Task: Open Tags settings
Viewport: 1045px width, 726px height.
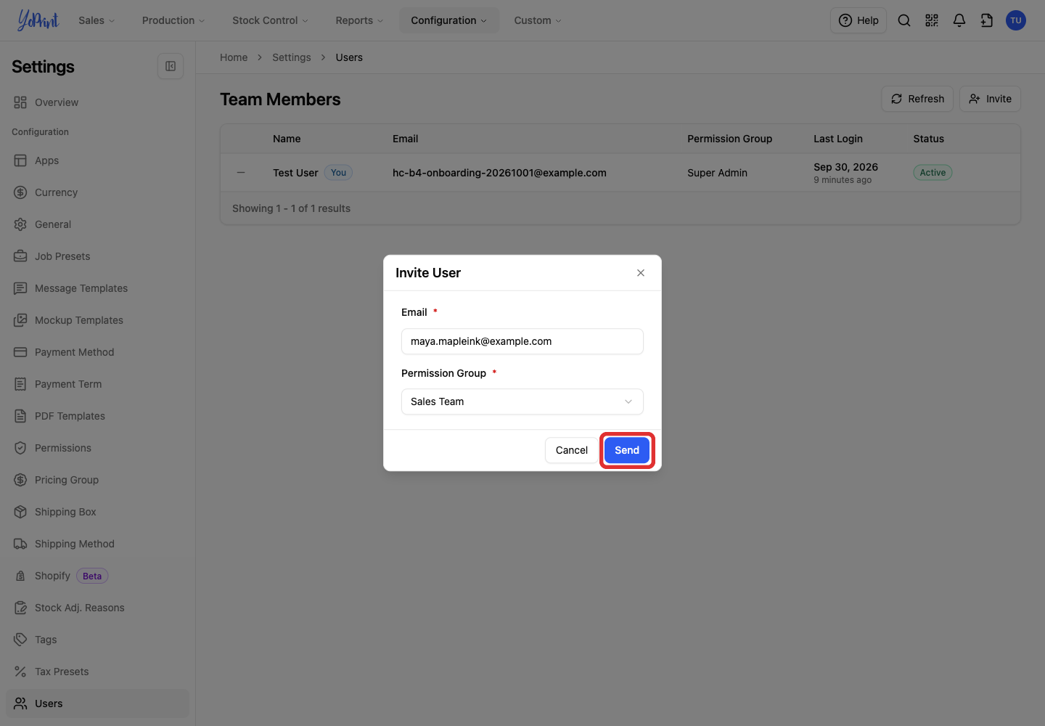Action: (x=97, y=640)
